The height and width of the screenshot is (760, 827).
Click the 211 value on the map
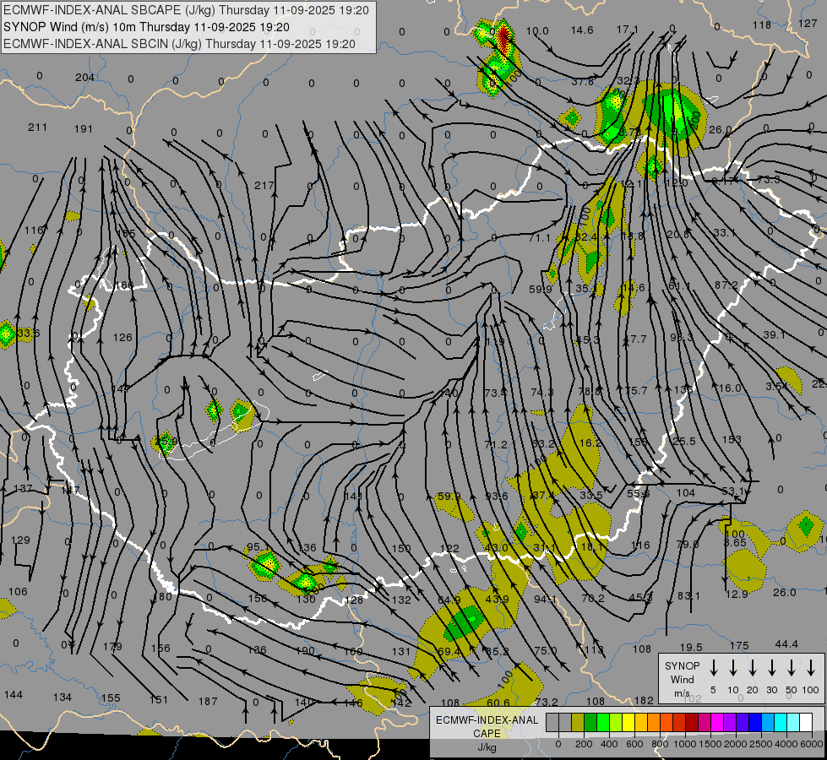pos(37,128)
